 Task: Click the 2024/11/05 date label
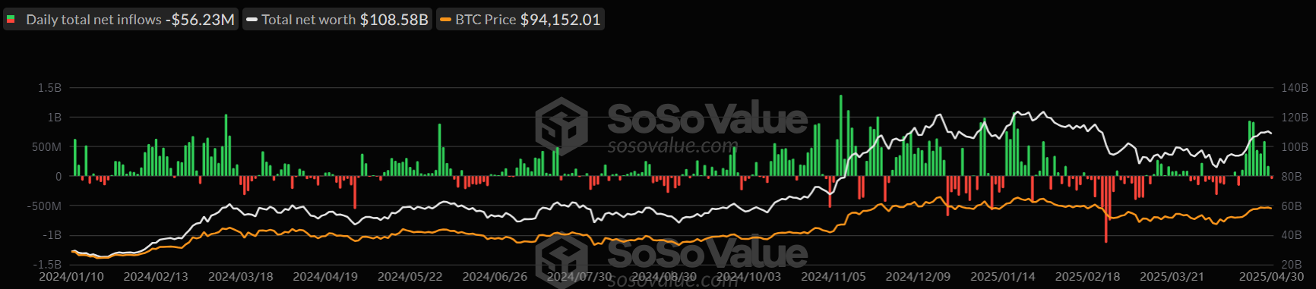point(834,277)
